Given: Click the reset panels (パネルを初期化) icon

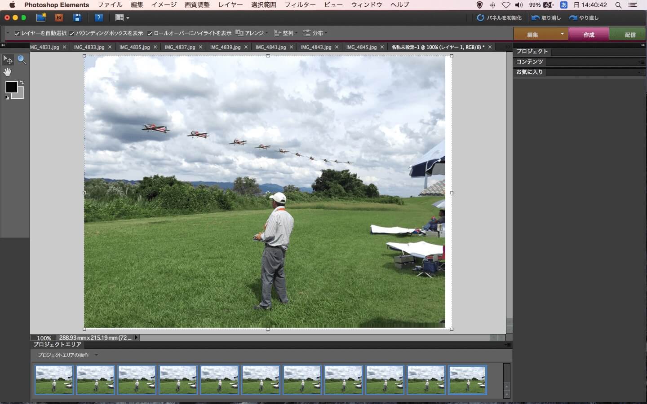Looking at the screenshot, I should pos(480,18).
